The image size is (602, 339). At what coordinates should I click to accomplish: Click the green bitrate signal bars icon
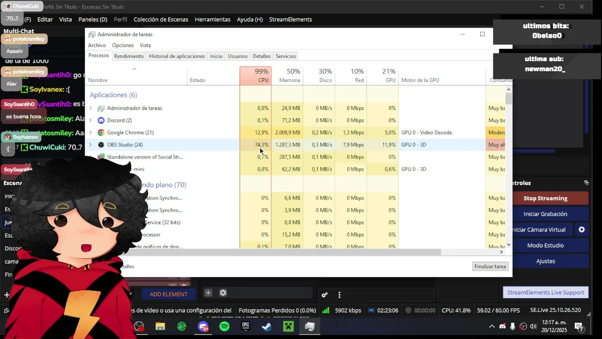click(x=325, y=310)
